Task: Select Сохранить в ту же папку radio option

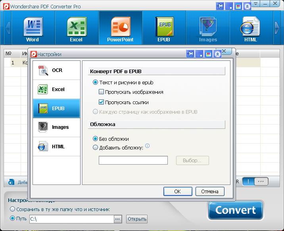Action: click(13, 209)
